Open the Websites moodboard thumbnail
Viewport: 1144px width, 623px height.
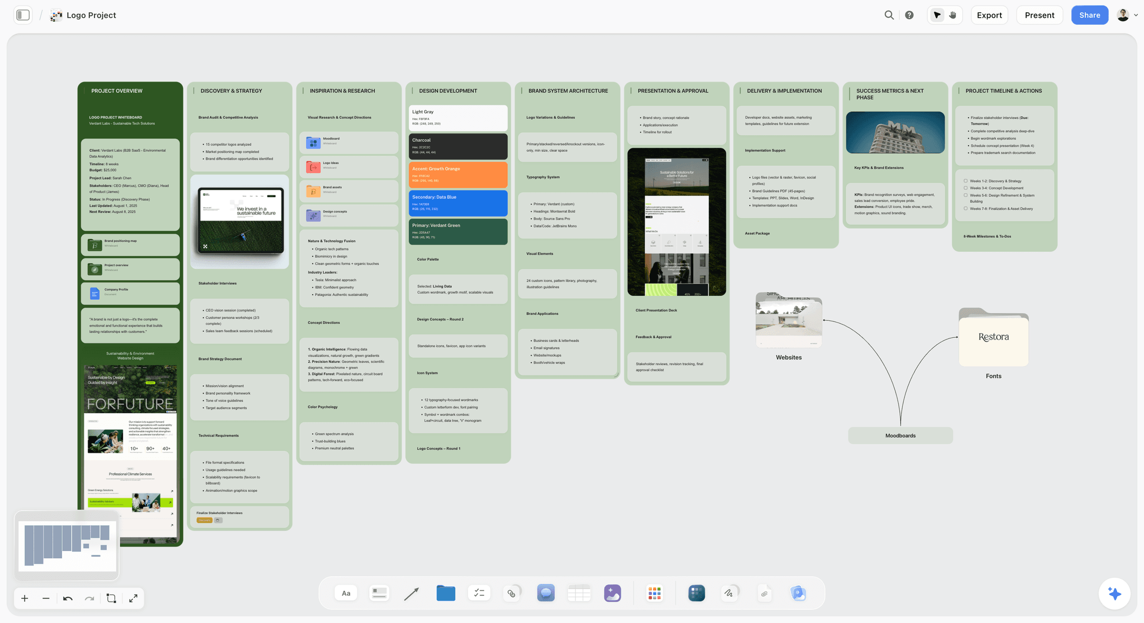coord(789,320)
